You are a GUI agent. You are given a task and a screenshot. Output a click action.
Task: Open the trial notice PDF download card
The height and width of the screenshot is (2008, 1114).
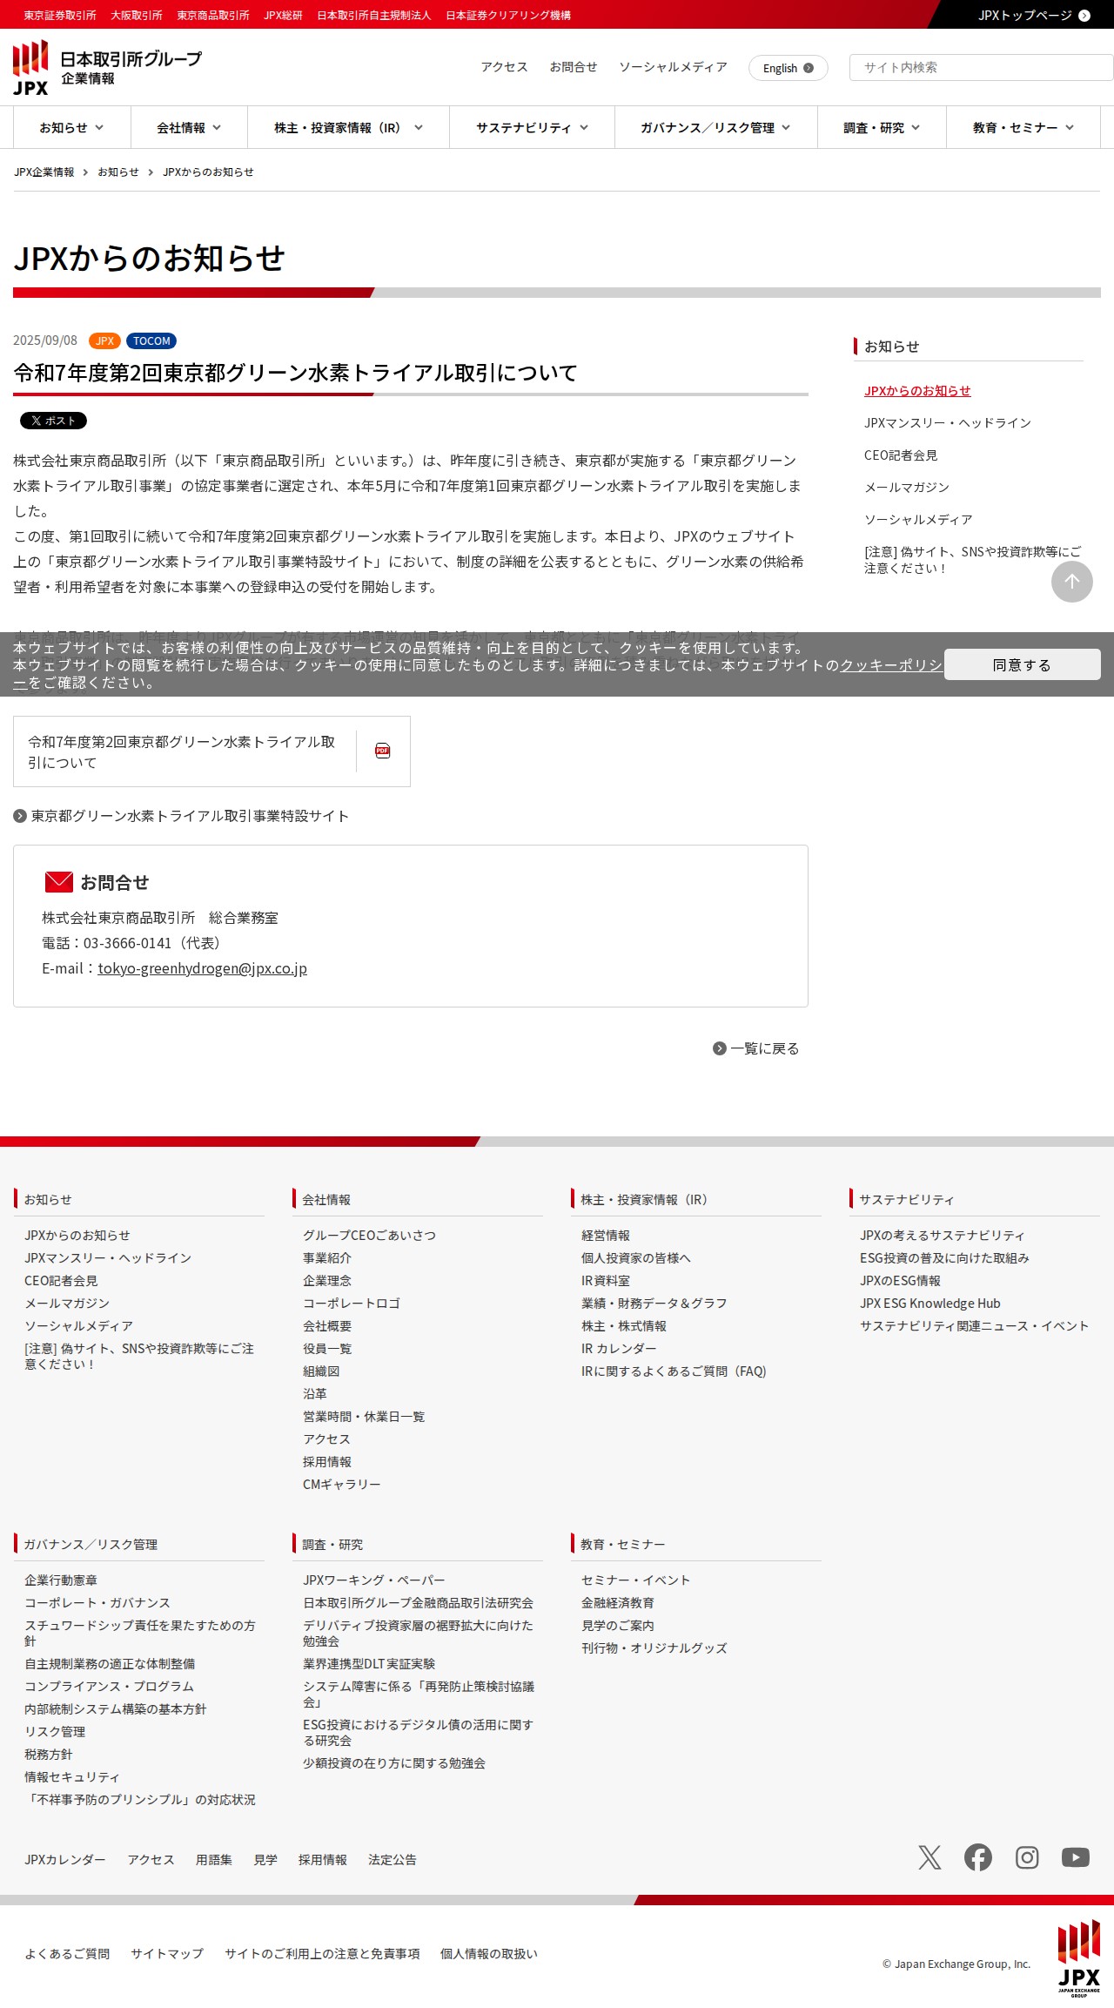click(x=211, y=751)
